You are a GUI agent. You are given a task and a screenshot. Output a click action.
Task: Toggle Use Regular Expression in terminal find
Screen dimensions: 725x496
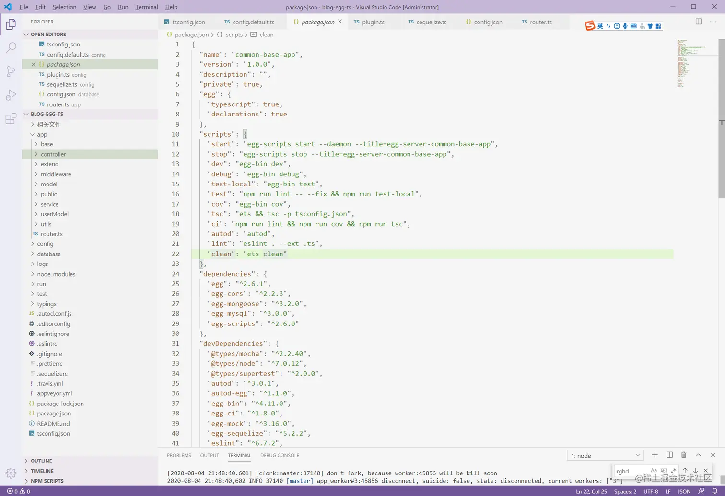[674, 471]
